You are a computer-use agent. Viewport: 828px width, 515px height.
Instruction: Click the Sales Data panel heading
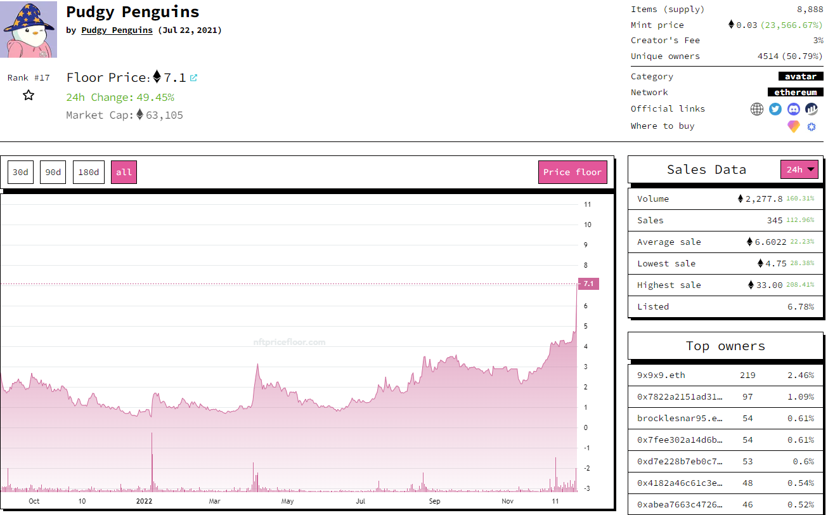coord(706,169)
